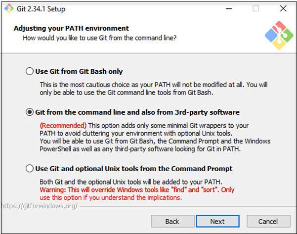
Task: Select Git and optional Unix tools option
Action: click(30, 169)
